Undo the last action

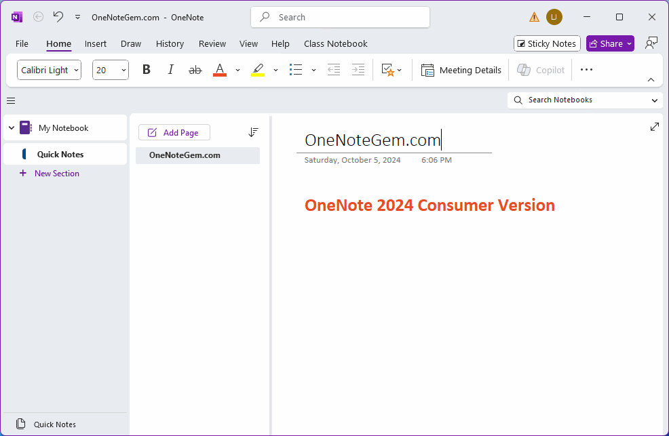(58, 17)
